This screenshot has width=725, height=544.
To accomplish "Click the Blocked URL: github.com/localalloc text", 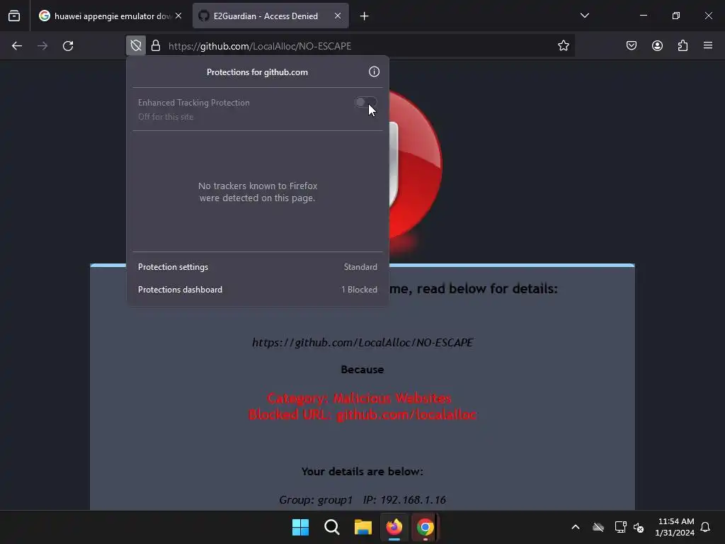I will (362, 414).
